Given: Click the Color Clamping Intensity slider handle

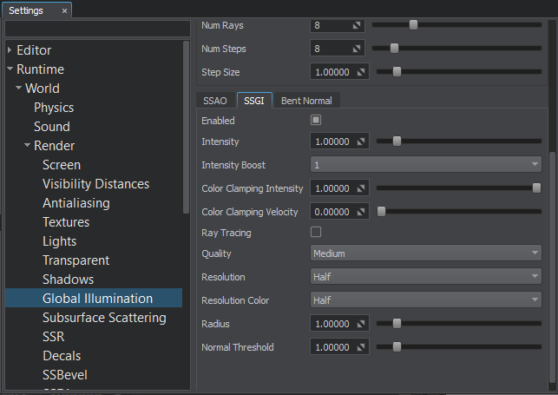Looking at the screenshot, I should (x=536, y=188).
